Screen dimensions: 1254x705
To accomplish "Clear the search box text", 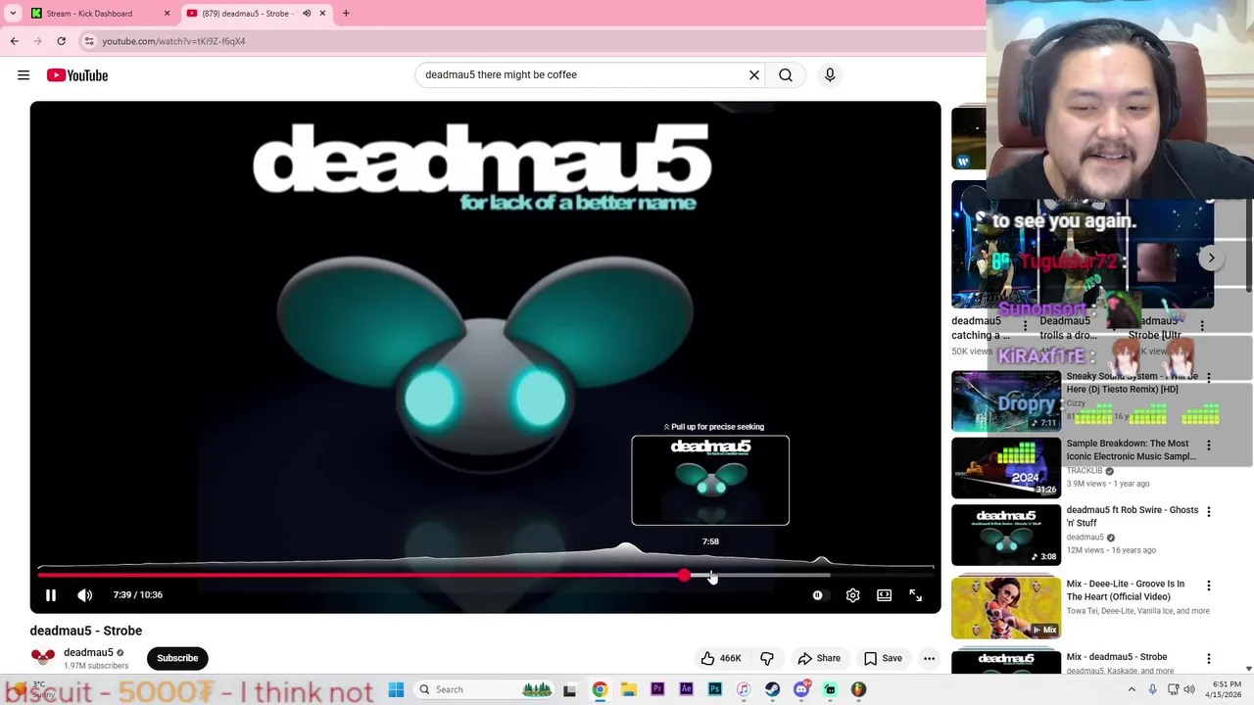I will tap(754, 74).
